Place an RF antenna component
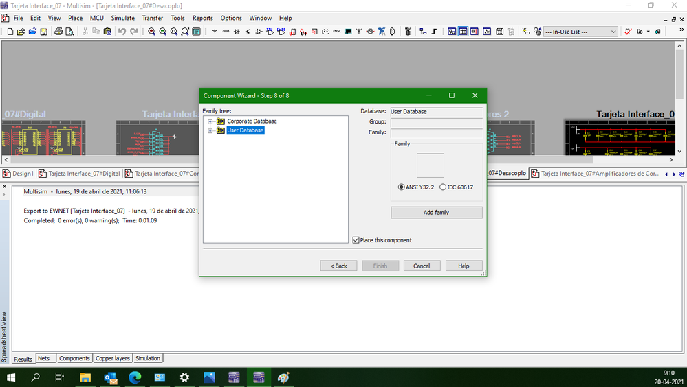The width and height of the screenshot is (687, 387). [x=359, y=32]
